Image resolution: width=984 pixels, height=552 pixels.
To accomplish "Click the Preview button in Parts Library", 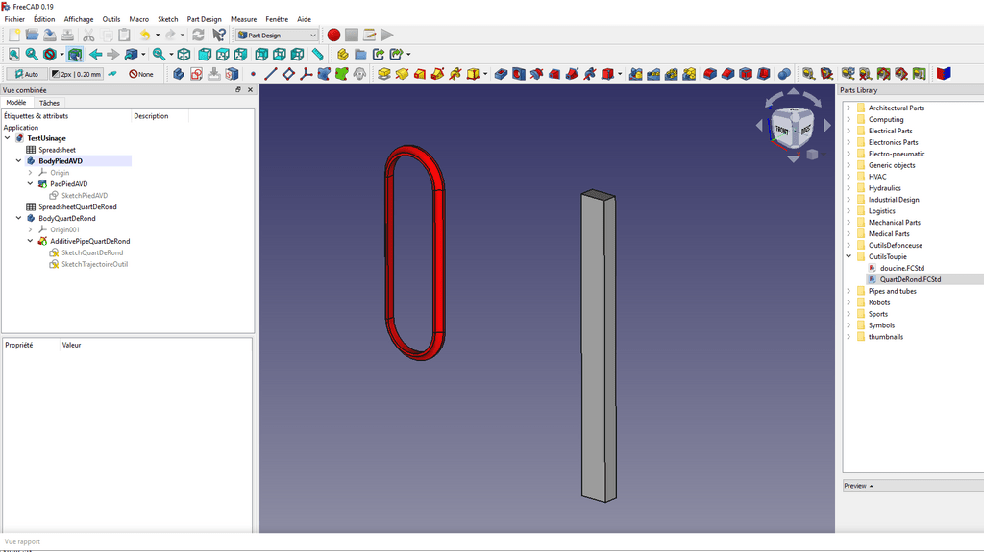I will click(x=857, y=486).
